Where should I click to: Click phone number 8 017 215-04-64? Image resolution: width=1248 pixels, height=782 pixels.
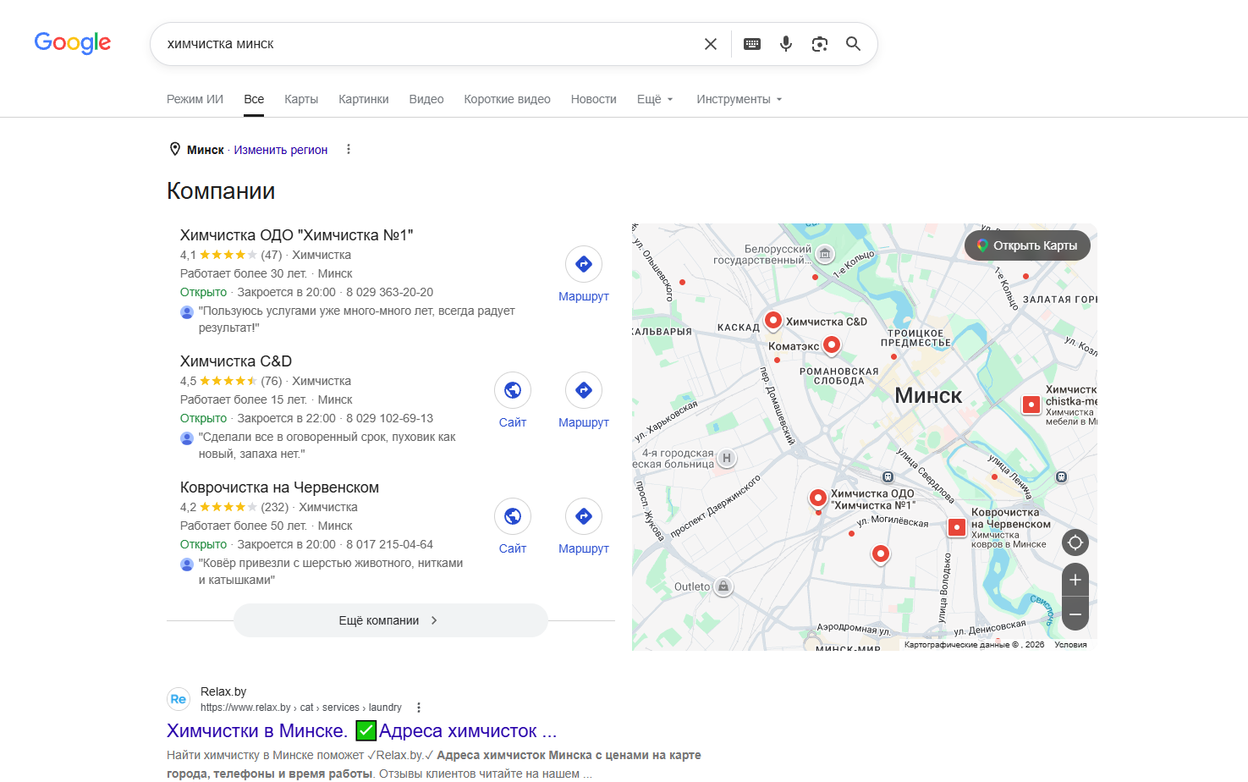coord(389,544)
